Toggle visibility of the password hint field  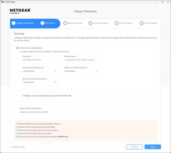point(55,82)
